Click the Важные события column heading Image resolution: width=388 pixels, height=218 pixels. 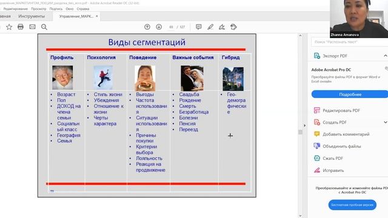tap(193, 58)
